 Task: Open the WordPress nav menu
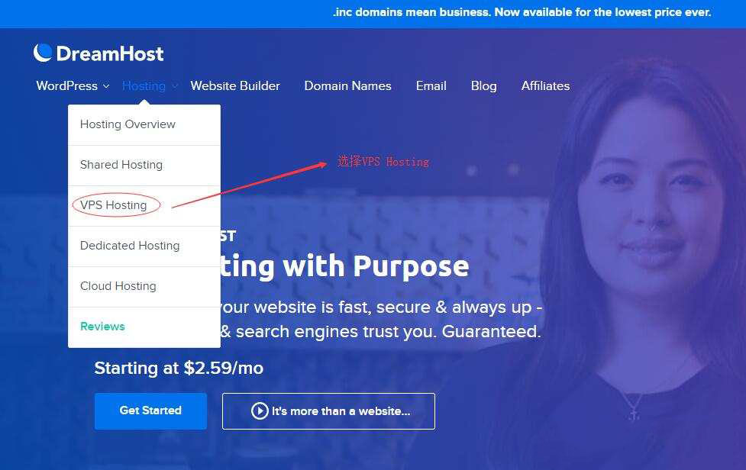tap(66, 86)
